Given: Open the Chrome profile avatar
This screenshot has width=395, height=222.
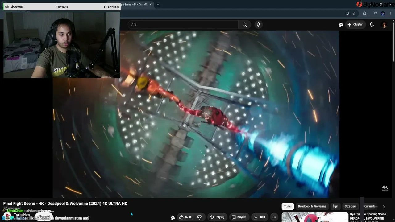Looking at the screenshot, I should coord(383,14).
